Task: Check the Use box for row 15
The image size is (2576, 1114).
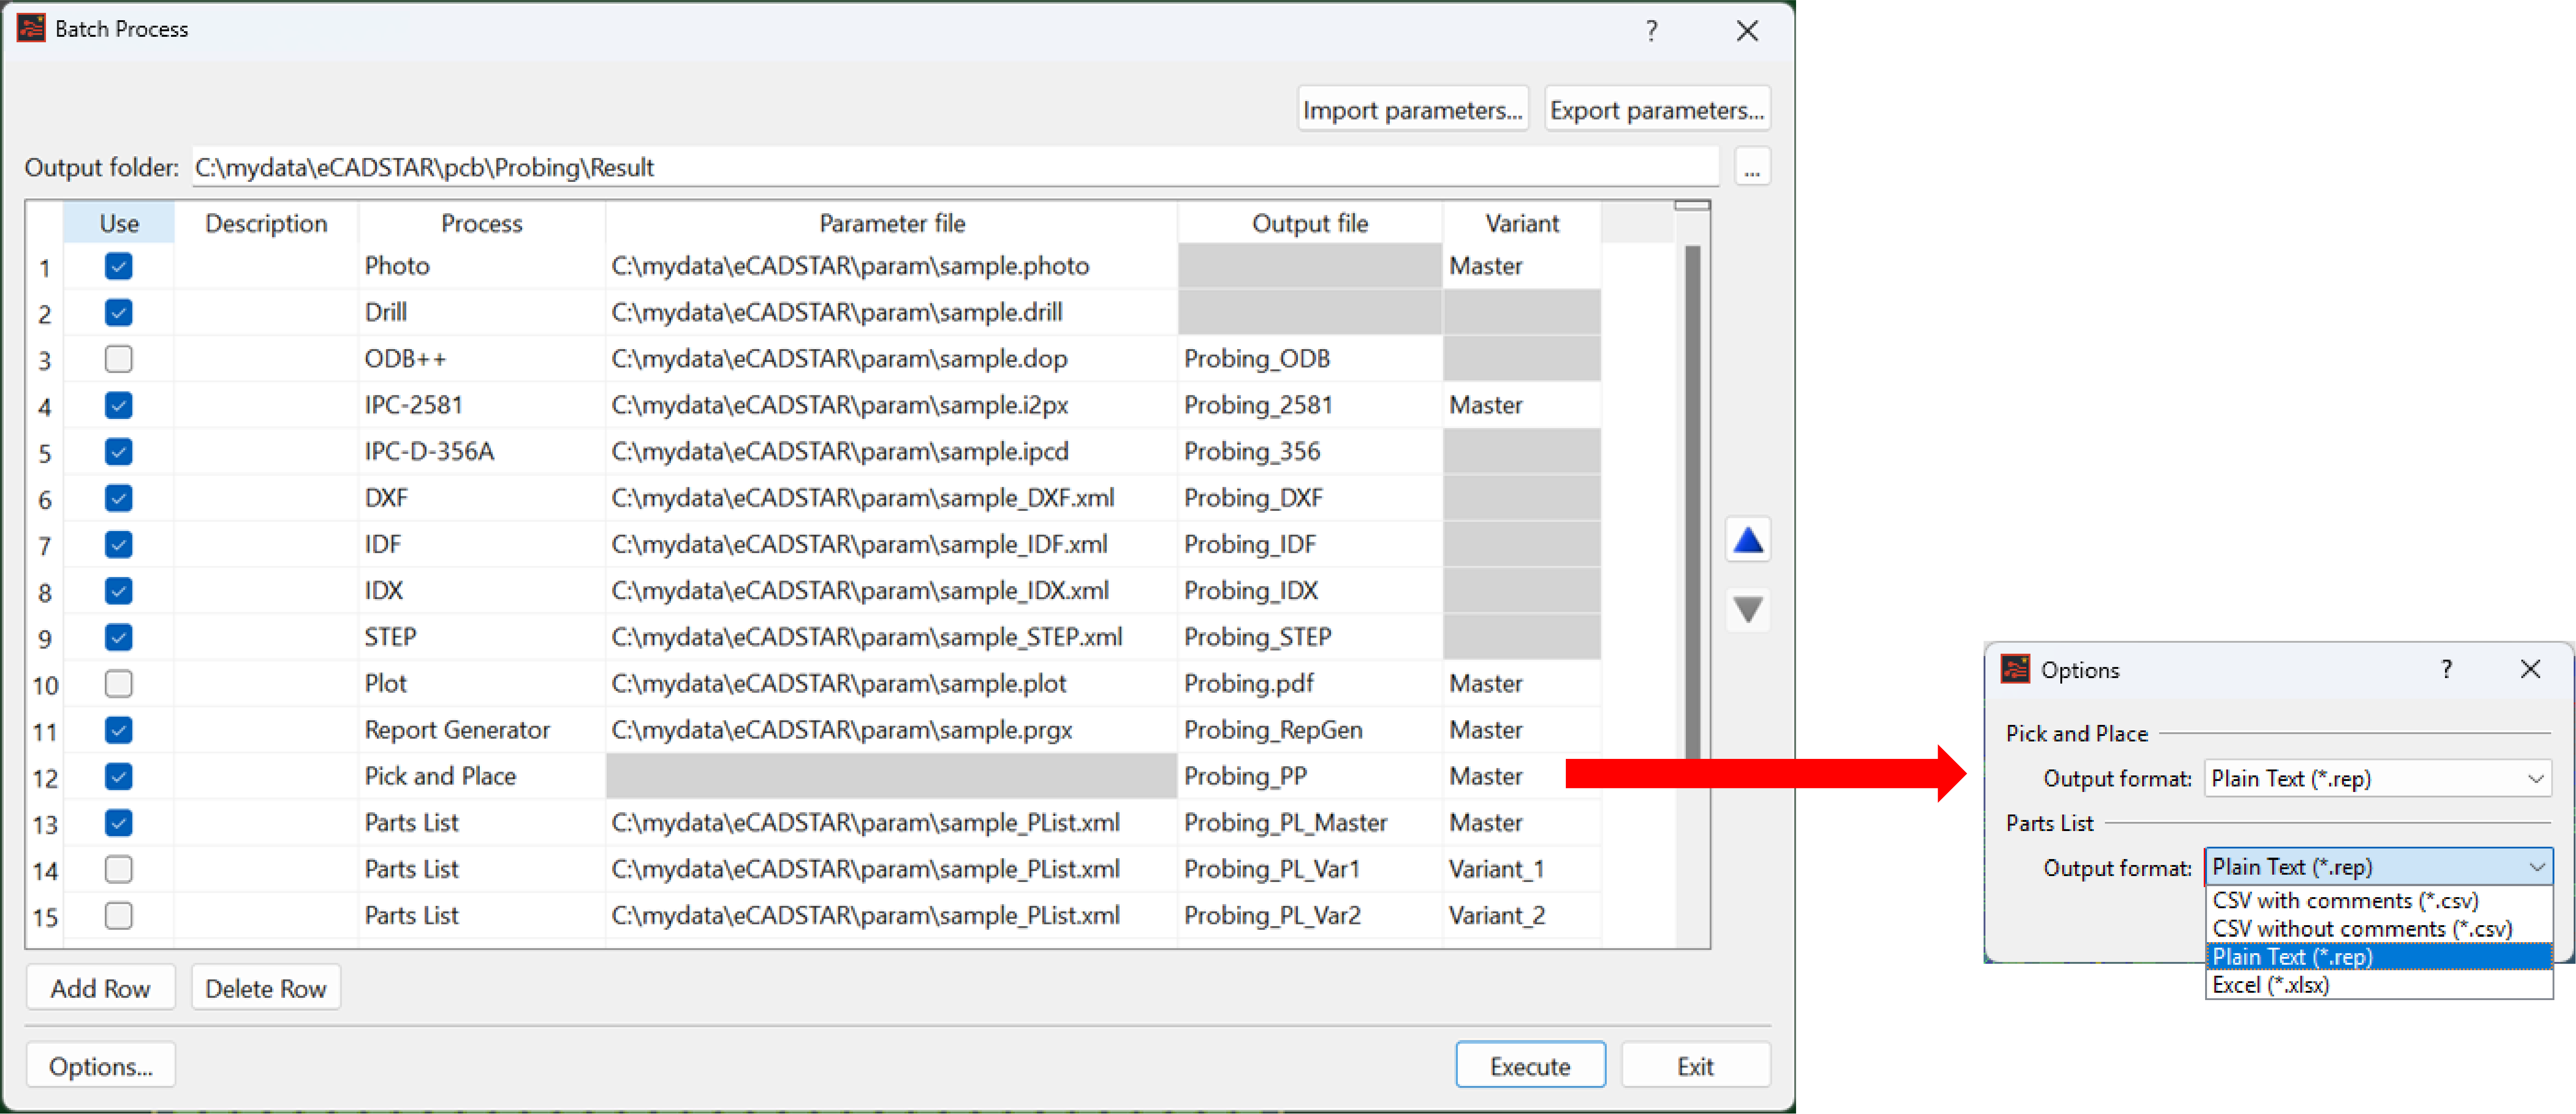Action: 118,915
